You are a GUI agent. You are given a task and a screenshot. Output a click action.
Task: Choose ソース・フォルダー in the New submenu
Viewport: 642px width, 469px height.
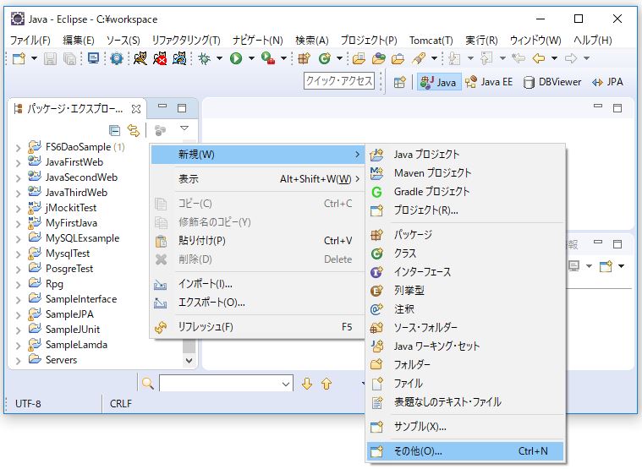(465, 328)
